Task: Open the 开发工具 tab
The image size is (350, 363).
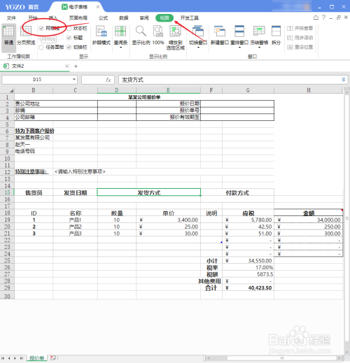Action: point(189,18)
